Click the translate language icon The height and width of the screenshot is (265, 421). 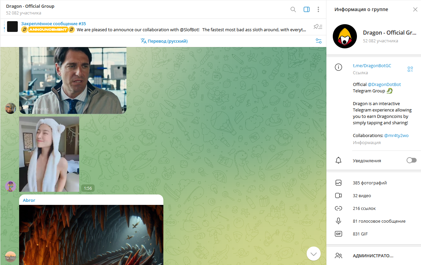[x=144, y=41]
